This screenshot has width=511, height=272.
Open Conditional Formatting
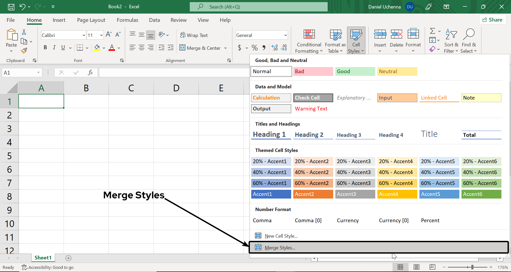click(308, 40)
